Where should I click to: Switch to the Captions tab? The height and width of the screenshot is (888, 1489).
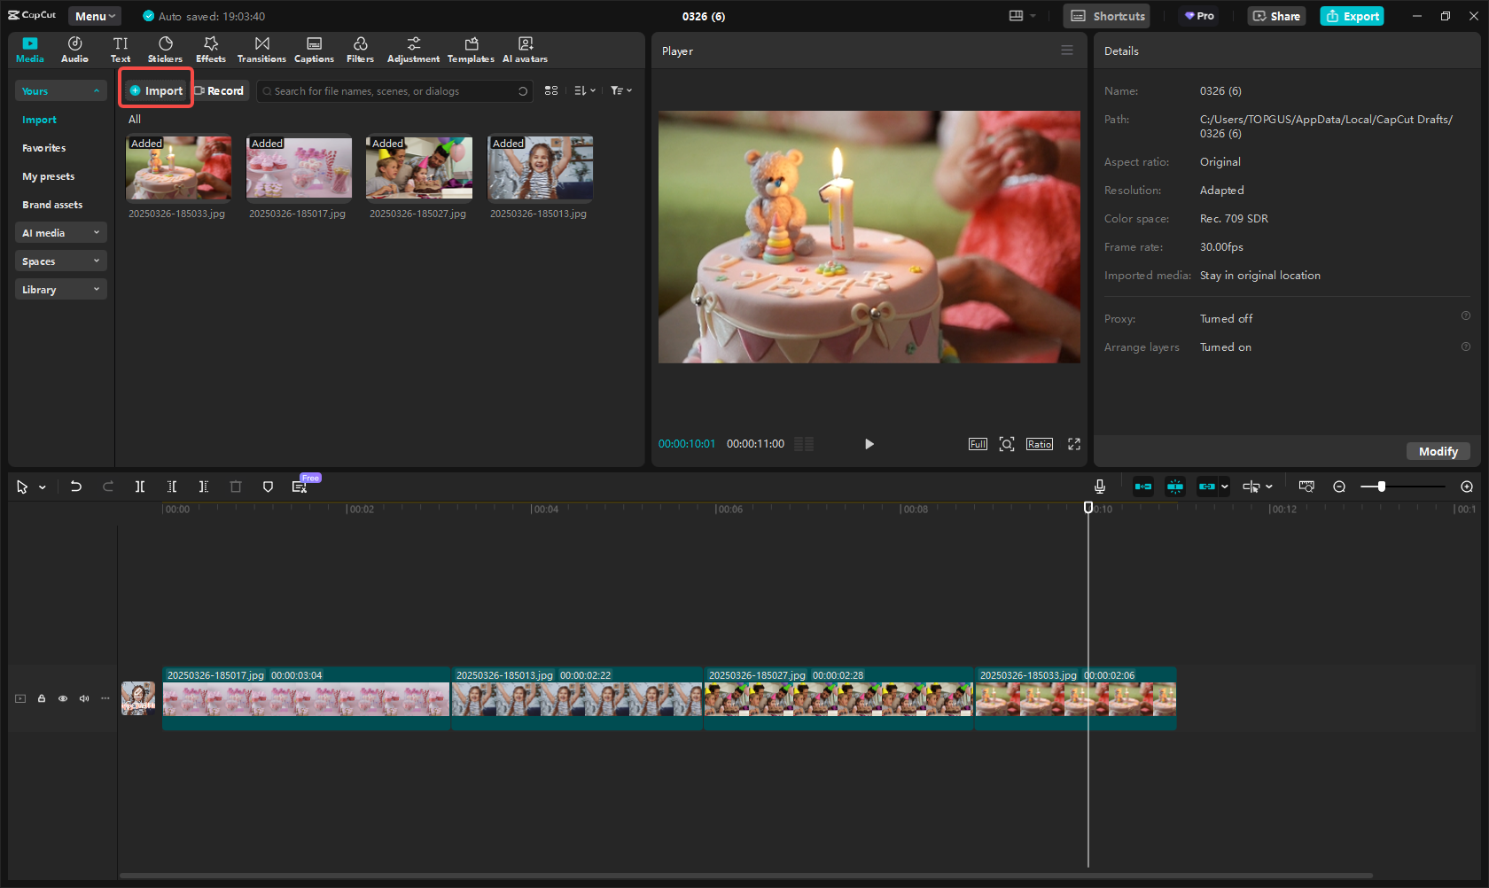point(314,50)
